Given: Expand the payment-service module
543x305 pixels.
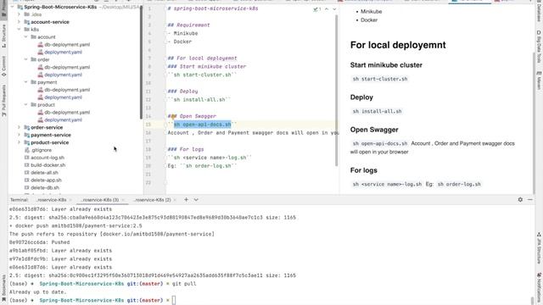Looking at the screenshot, I should click(x=19, y=135).
